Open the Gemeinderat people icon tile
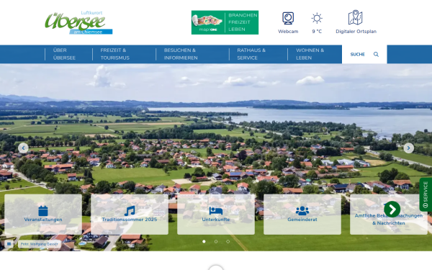 (302, 215)
